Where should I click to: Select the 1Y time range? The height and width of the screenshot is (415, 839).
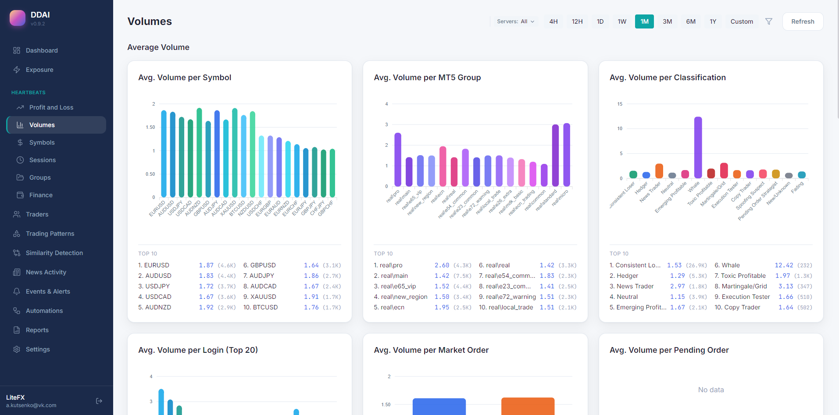pos(713,21)
